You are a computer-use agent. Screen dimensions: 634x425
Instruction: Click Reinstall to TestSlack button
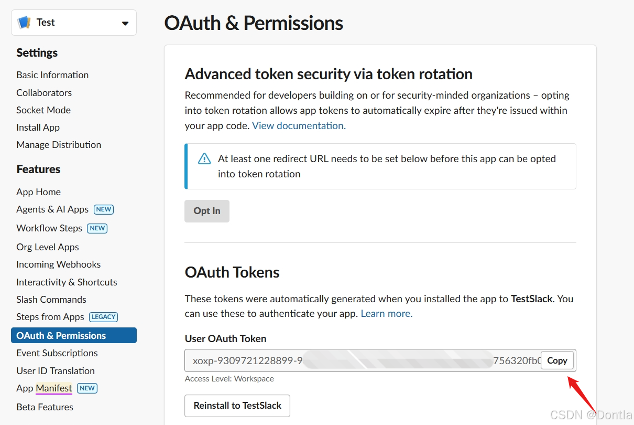(x=237, y=406)
